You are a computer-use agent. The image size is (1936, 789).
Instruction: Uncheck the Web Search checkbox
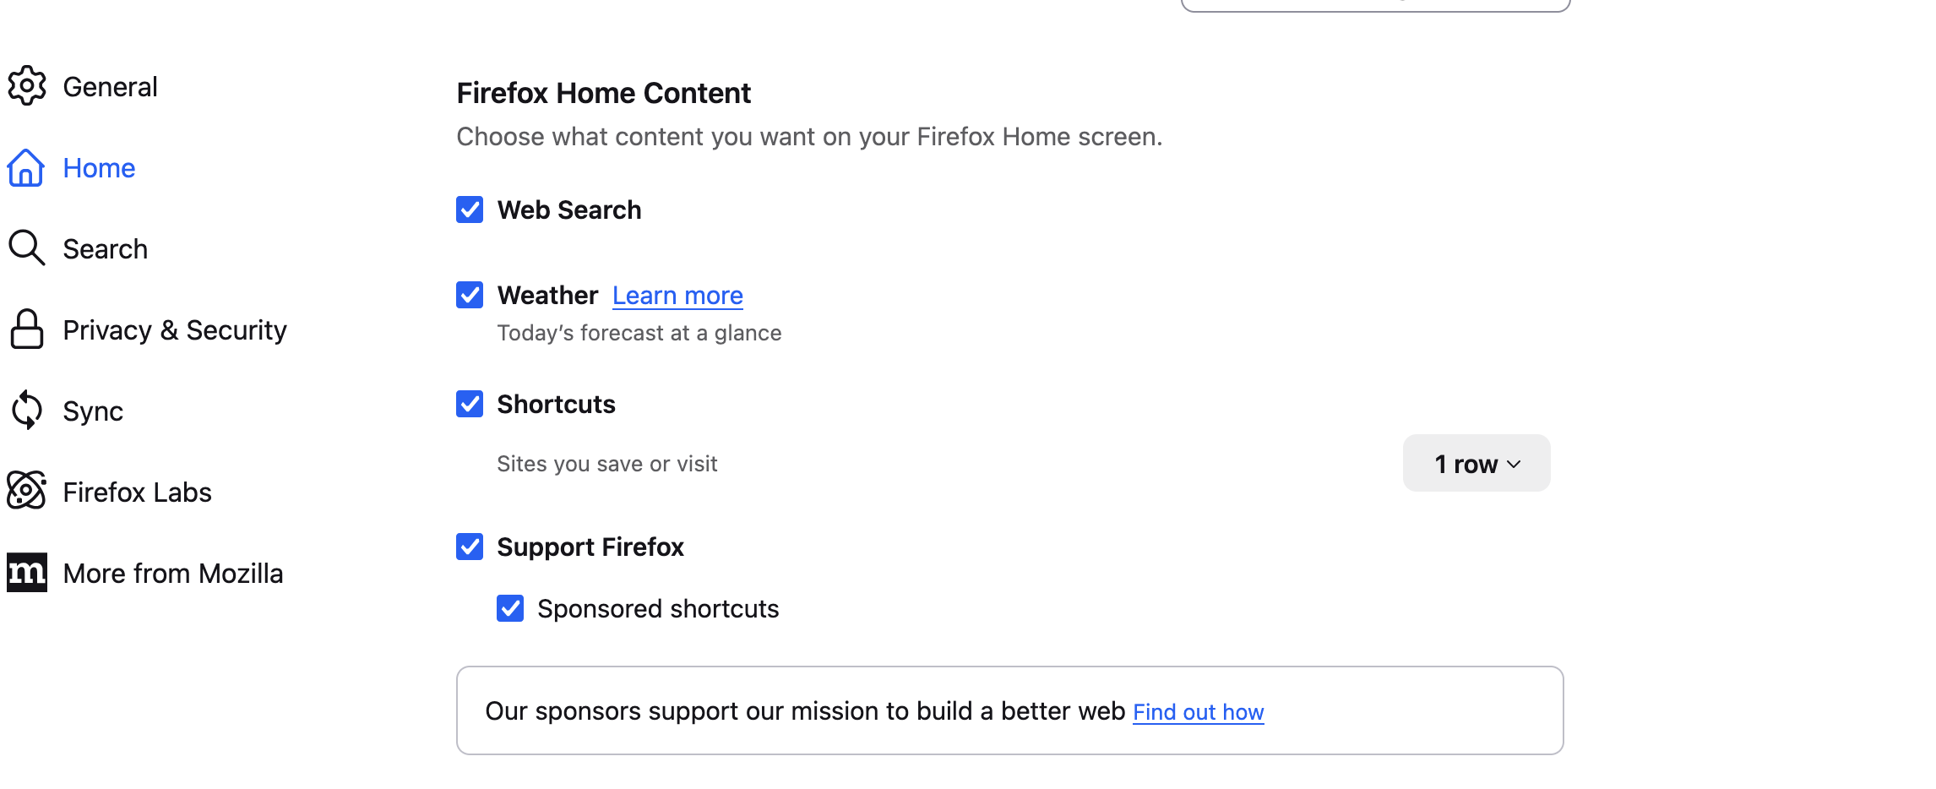(x=470, y=209)
